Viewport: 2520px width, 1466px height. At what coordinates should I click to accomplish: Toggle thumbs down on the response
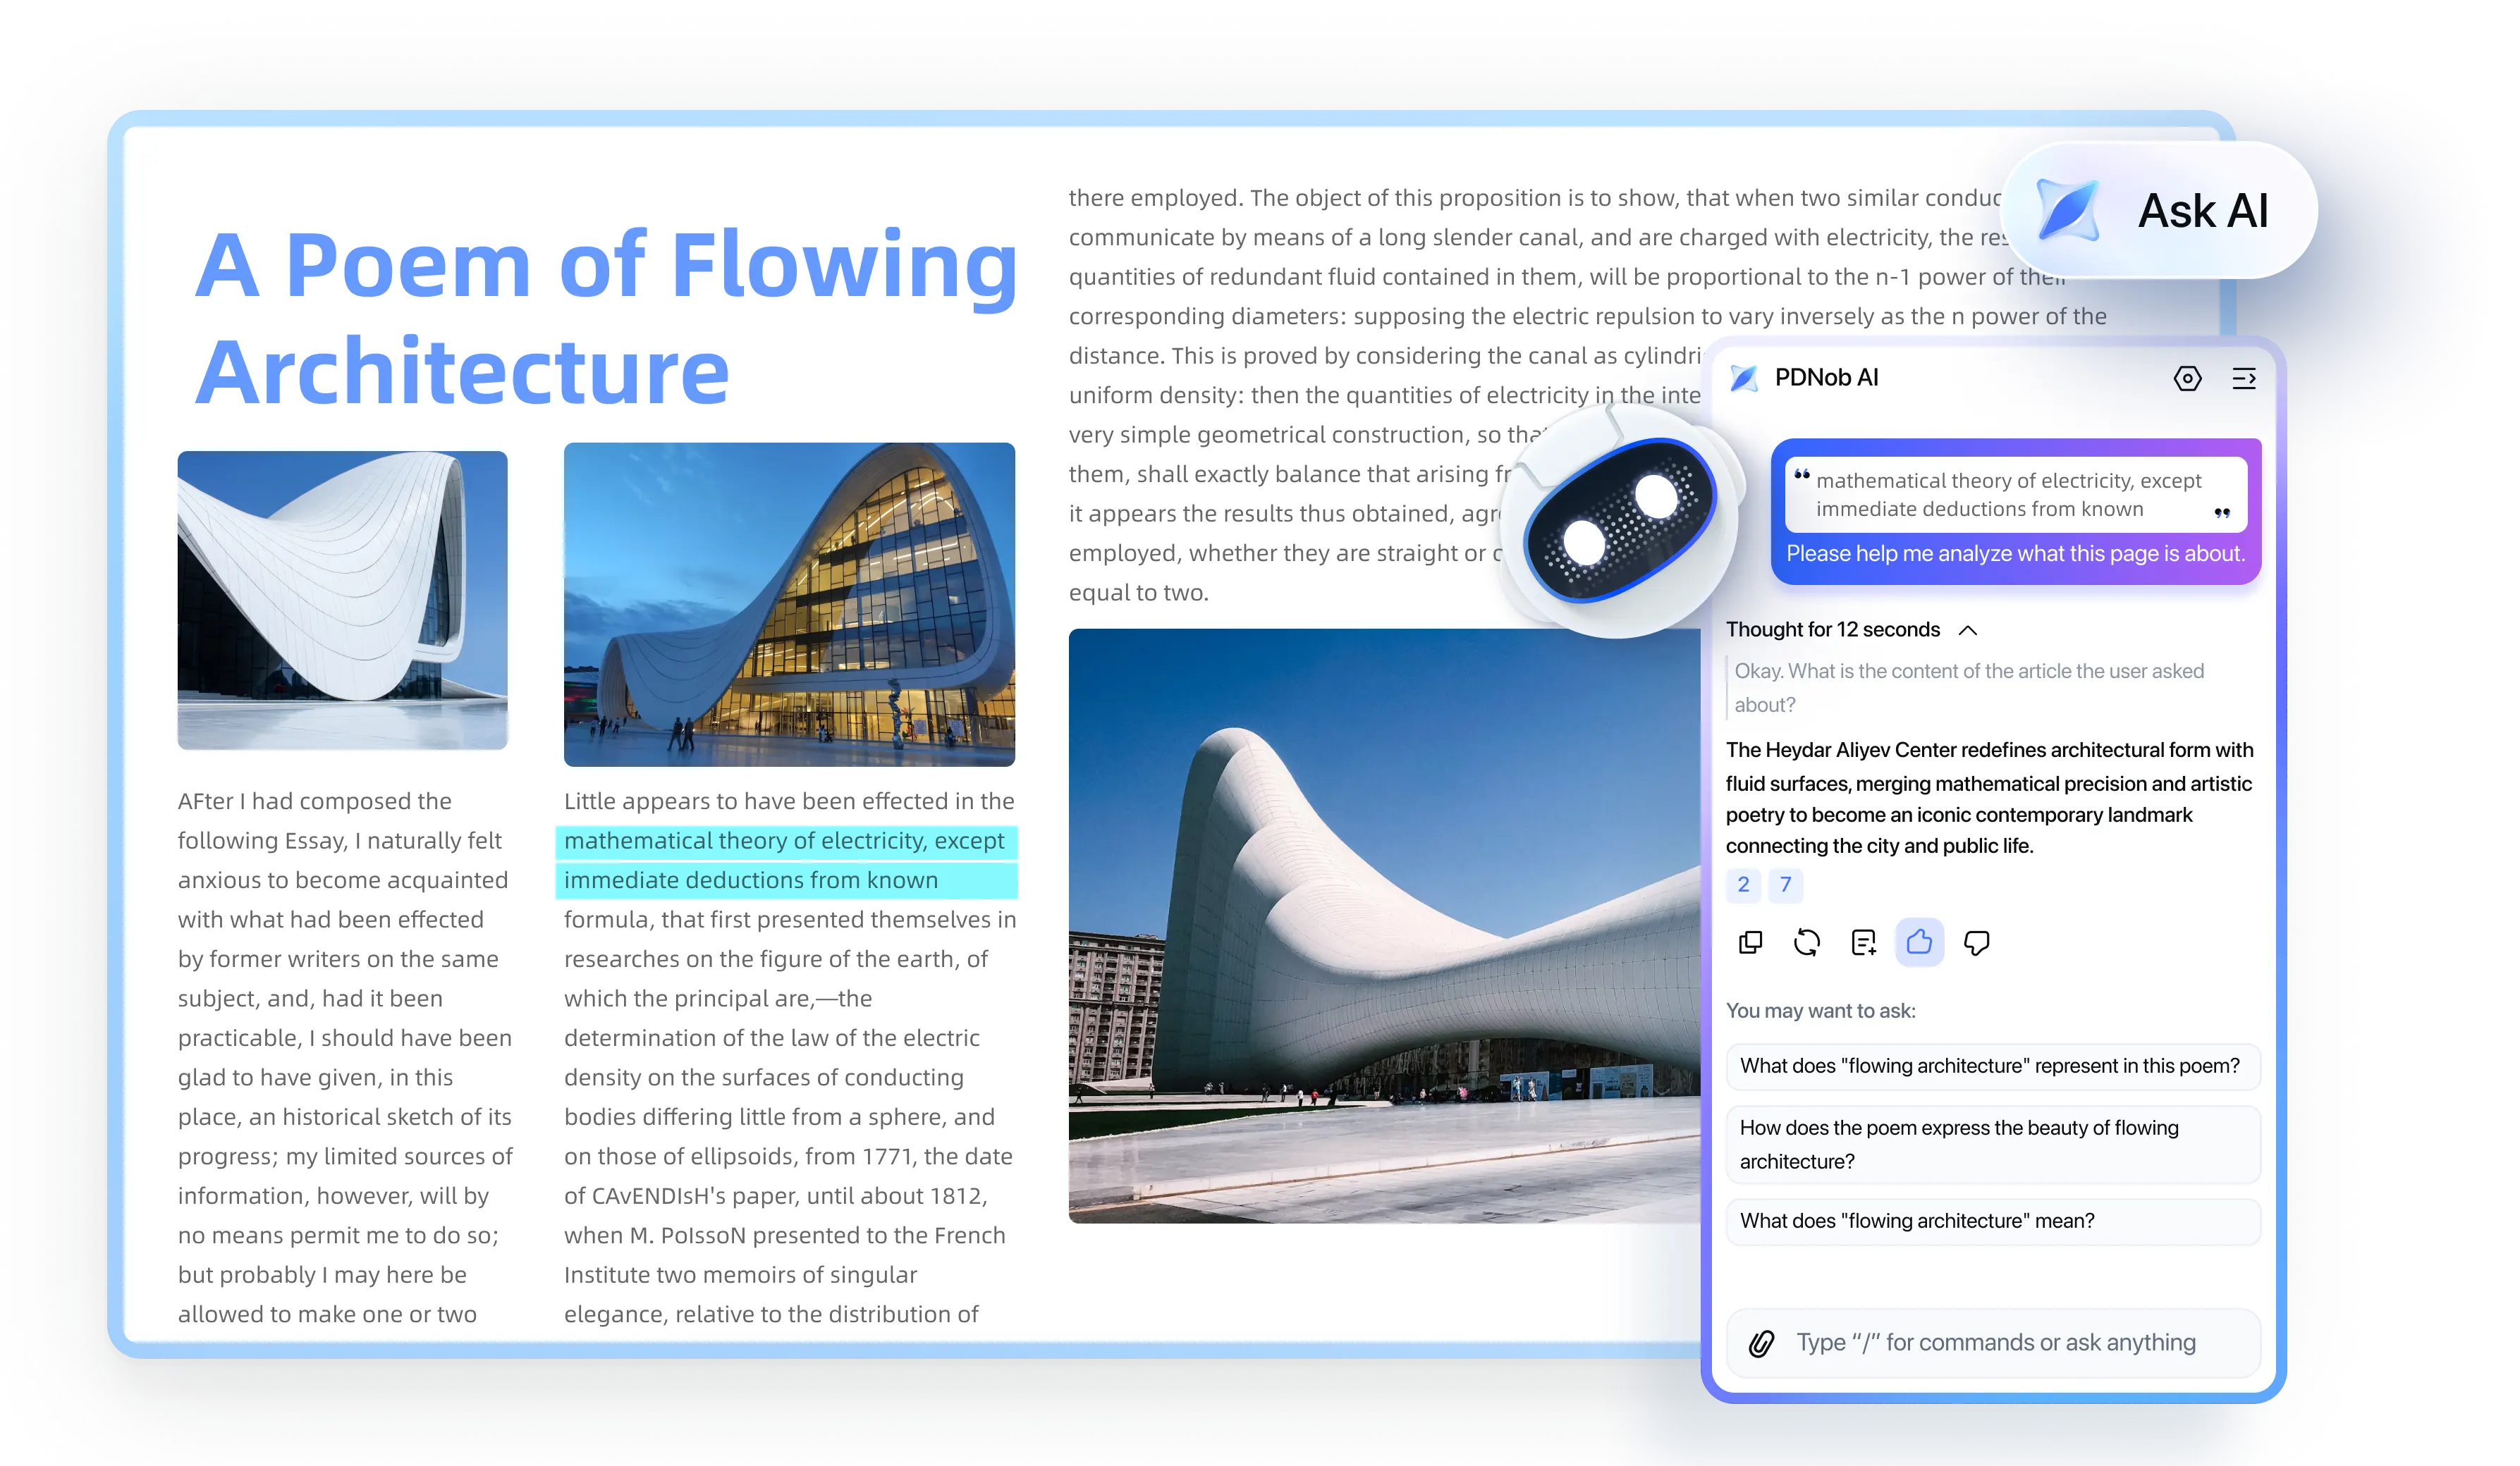coord(1977,942)
